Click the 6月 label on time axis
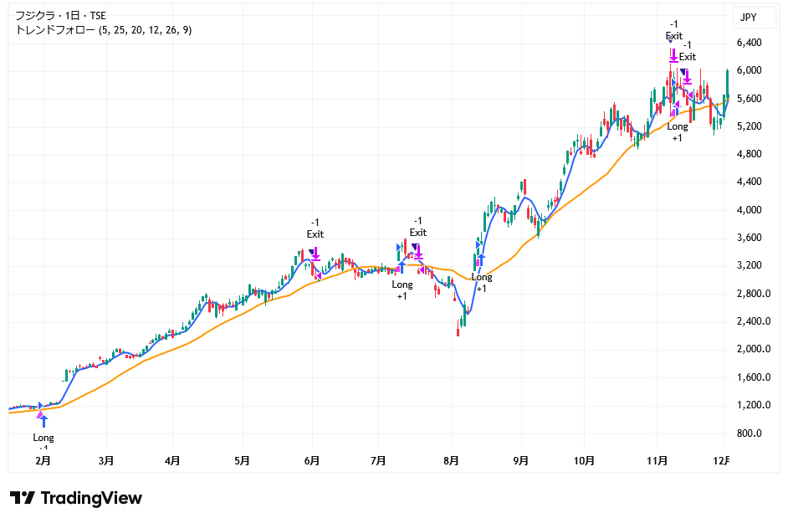The height and width of the screenshot is (523, 788). [312, 461]
